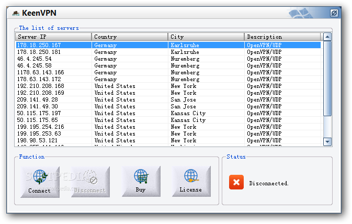Screen dimensions: 352x224
Task: Select server 46.4.245.58
Action: click(x=168, y=65)
